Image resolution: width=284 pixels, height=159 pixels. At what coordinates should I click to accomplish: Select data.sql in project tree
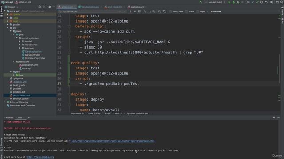(x=26, y=68)
